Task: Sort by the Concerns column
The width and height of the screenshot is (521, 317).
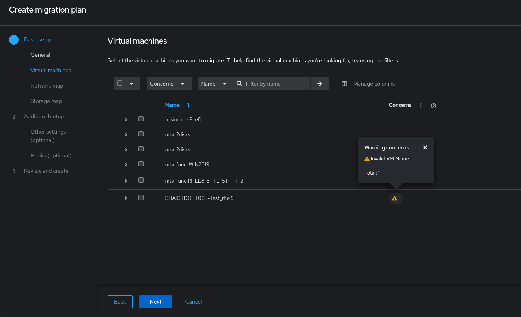Action: click(420, 105)
